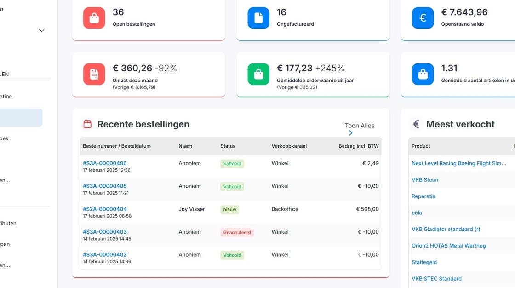Click the Recente bestellingen header icon
This screenshot has height=288, width=515.
pyautogui.click(x=87, y=124)
